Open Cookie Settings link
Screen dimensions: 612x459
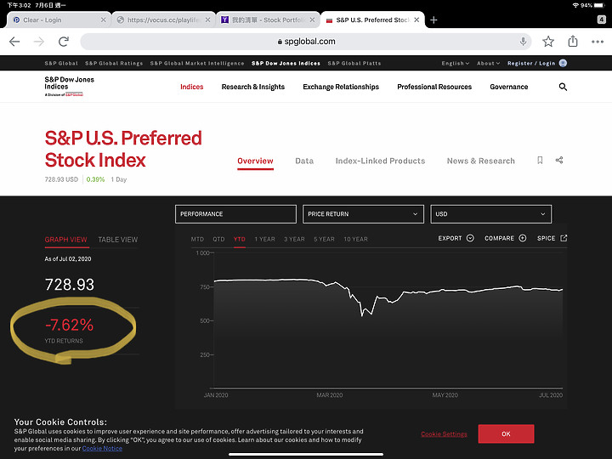(444, 434)
